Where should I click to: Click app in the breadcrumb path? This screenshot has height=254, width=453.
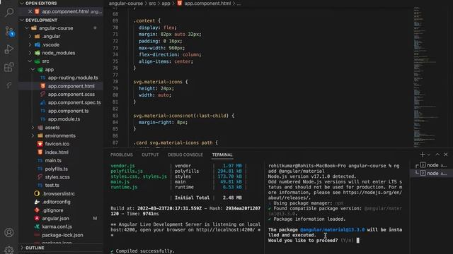(166, 4)
